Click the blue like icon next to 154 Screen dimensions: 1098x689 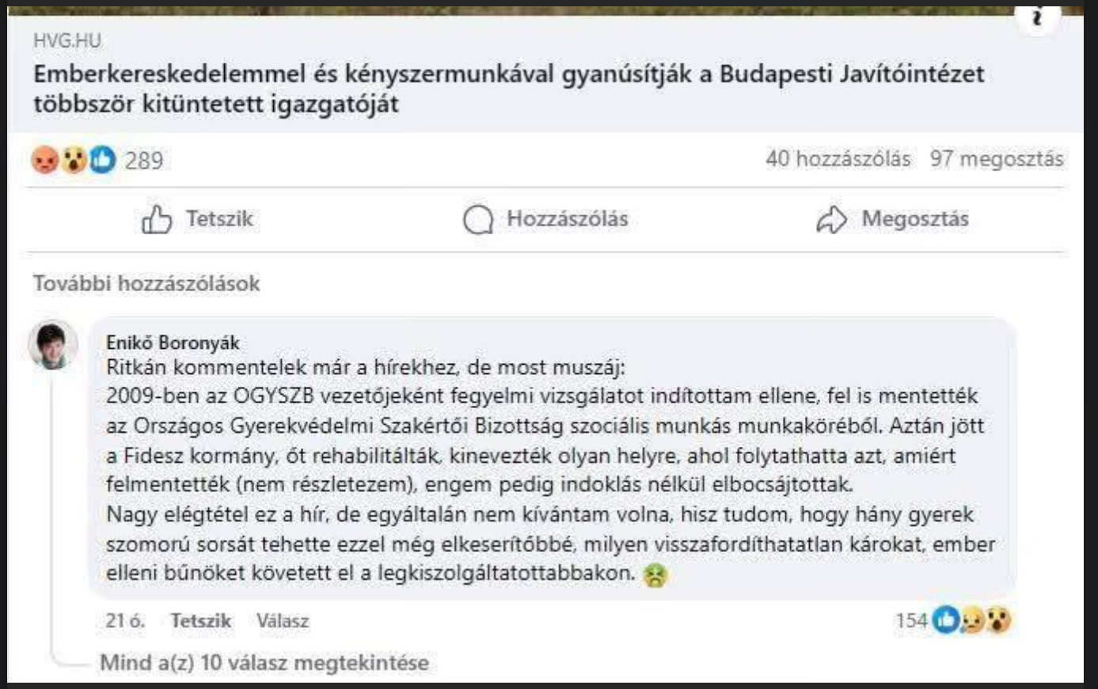(945, 621)
